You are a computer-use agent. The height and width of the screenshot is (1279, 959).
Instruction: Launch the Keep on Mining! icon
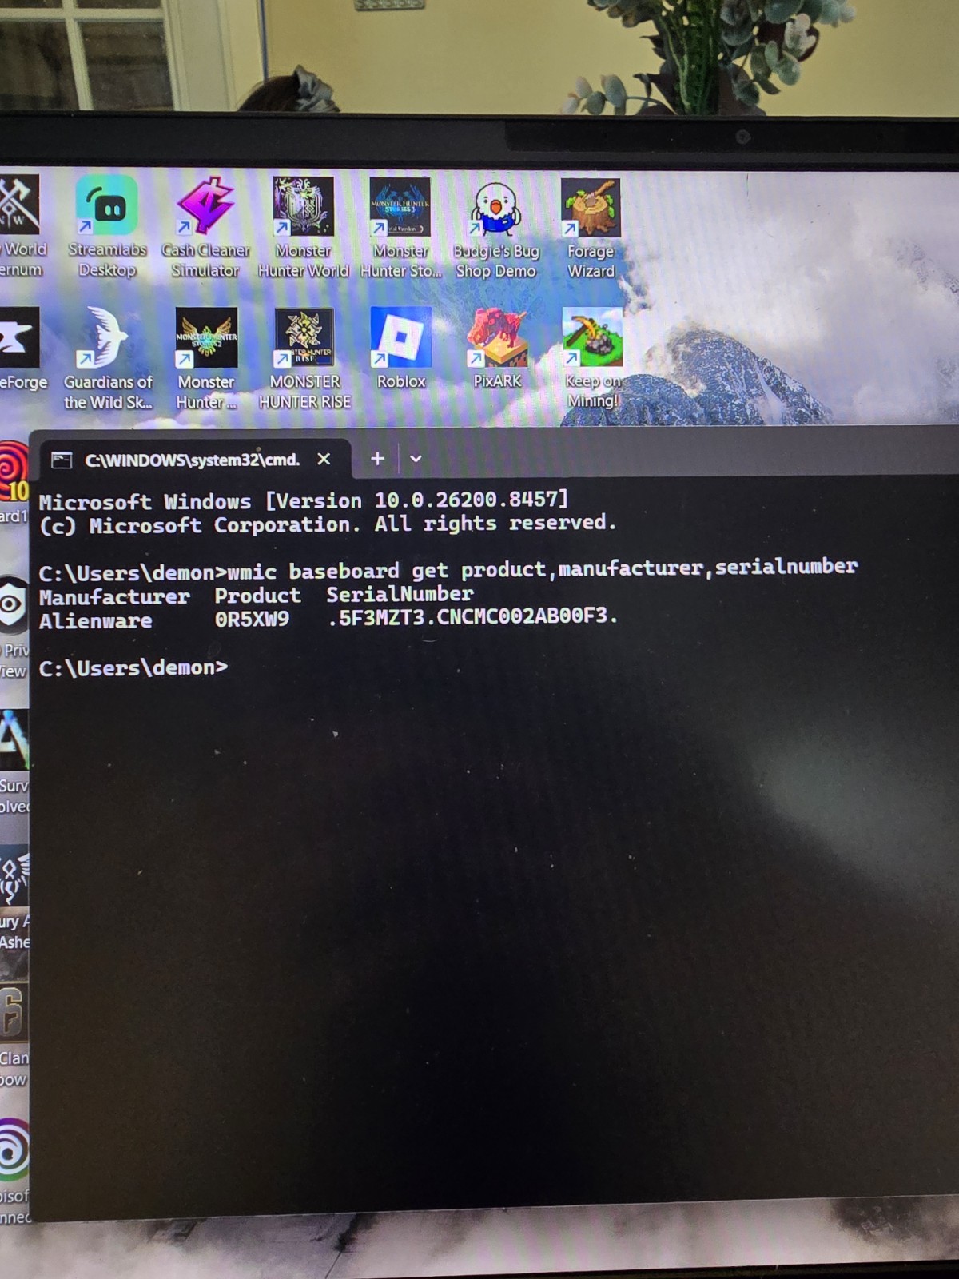[x=592, y=357]
